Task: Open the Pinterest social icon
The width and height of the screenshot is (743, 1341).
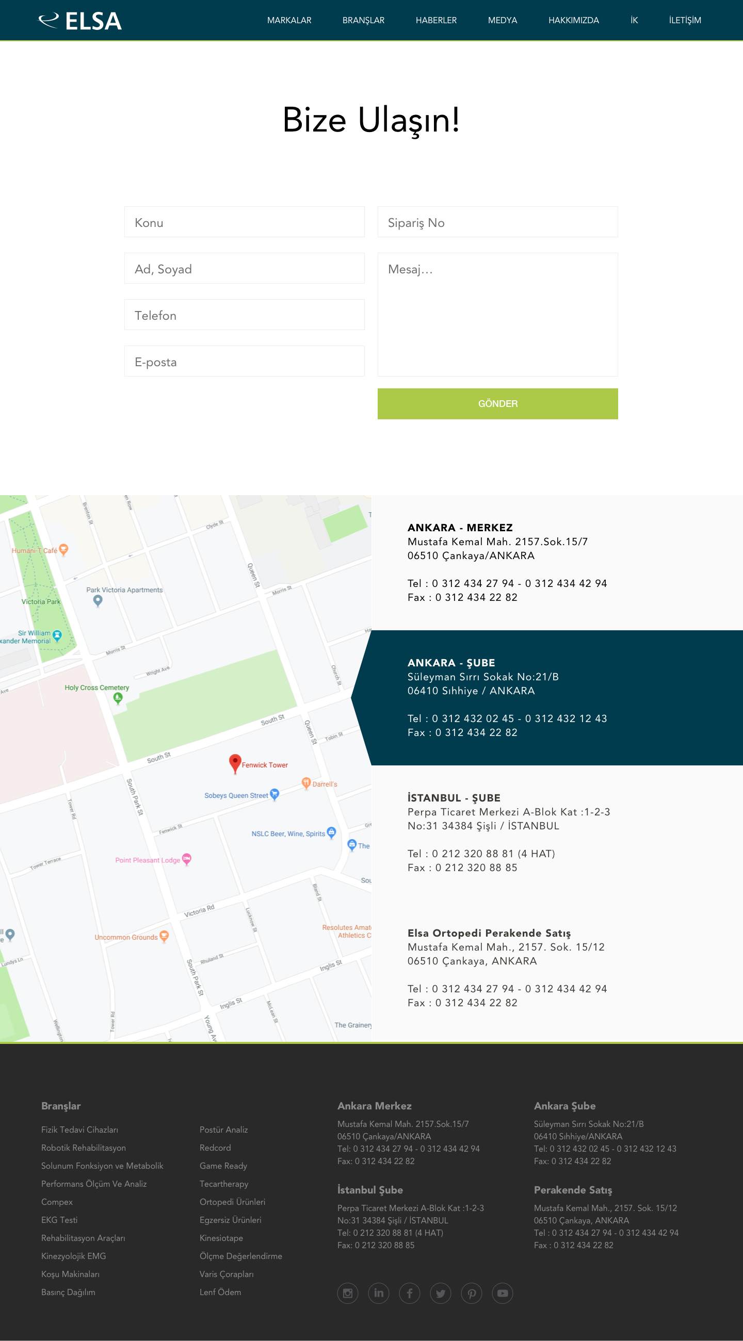Action: [x=472, y=1293]
